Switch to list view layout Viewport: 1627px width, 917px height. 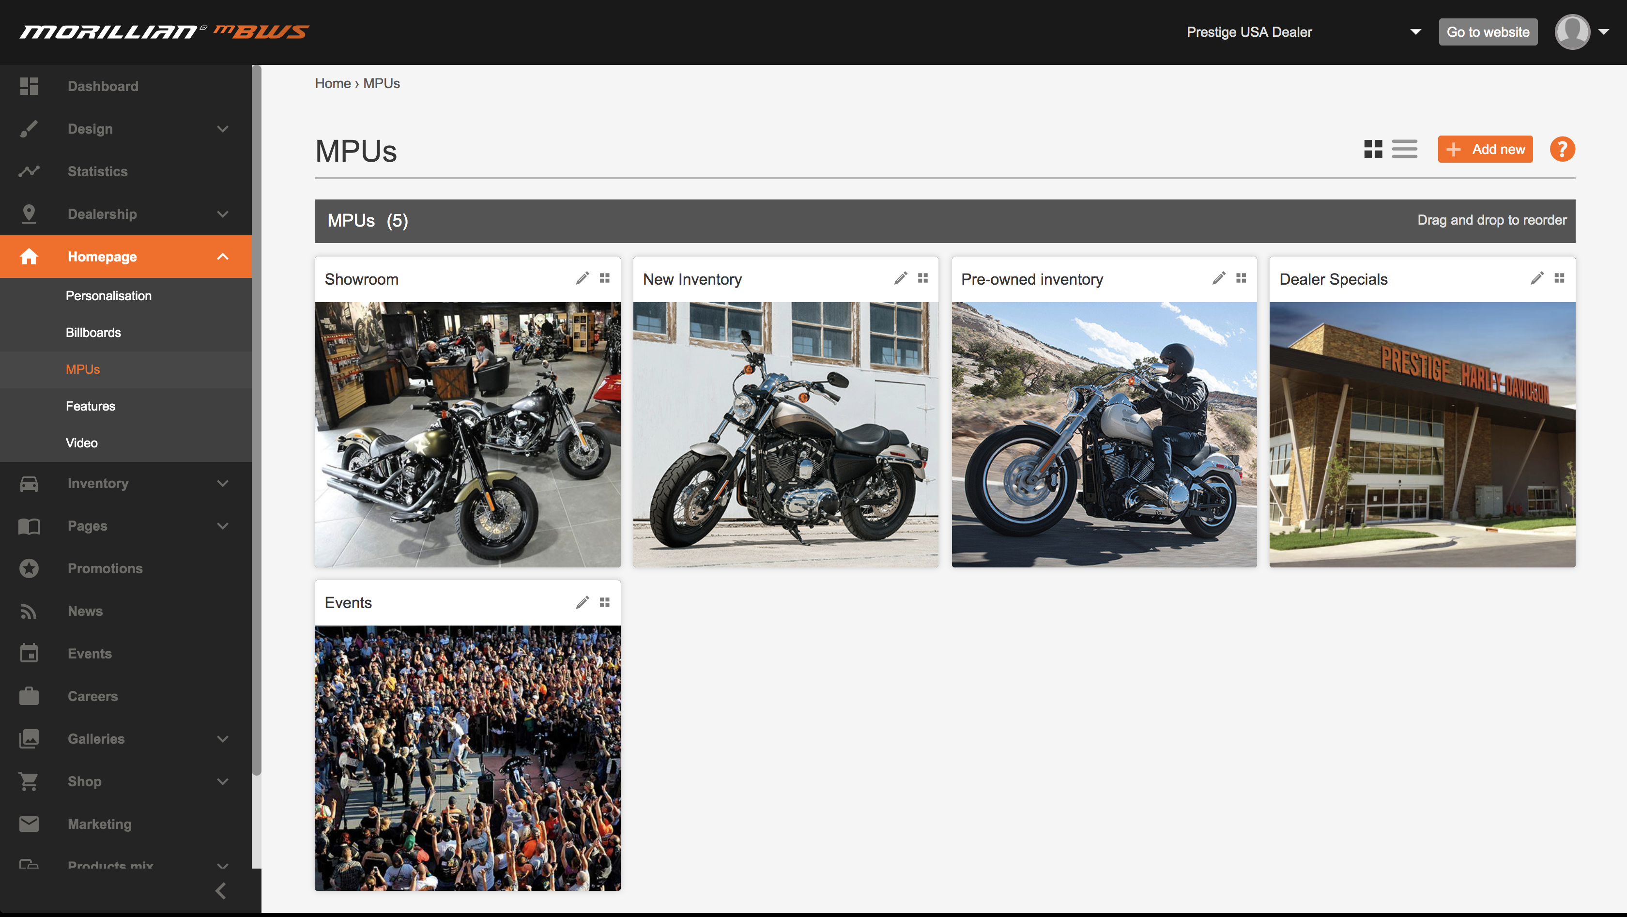click(x=1404, y=150)
